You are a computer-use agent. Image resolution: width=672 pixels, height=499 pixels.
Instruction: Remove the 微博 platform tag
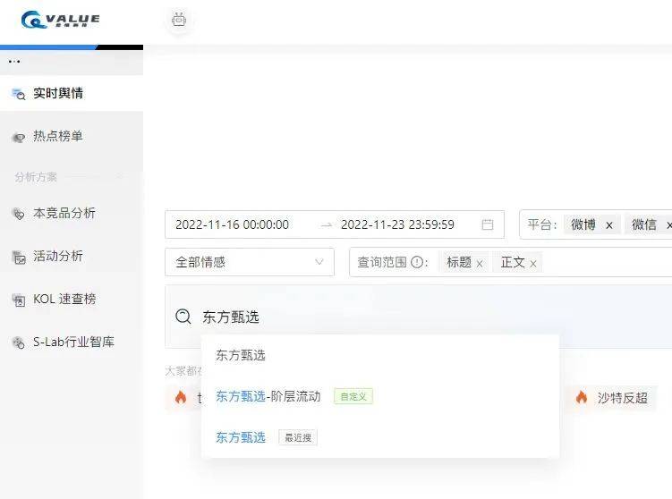click(609, 225)
